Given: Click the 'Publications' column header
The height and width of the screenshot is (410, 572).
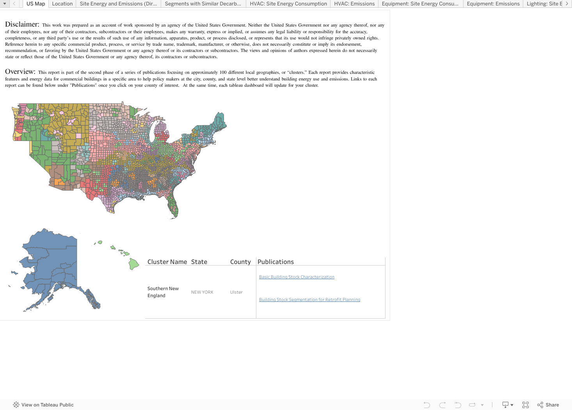Looking at the screenshot, I should point(275,262).
